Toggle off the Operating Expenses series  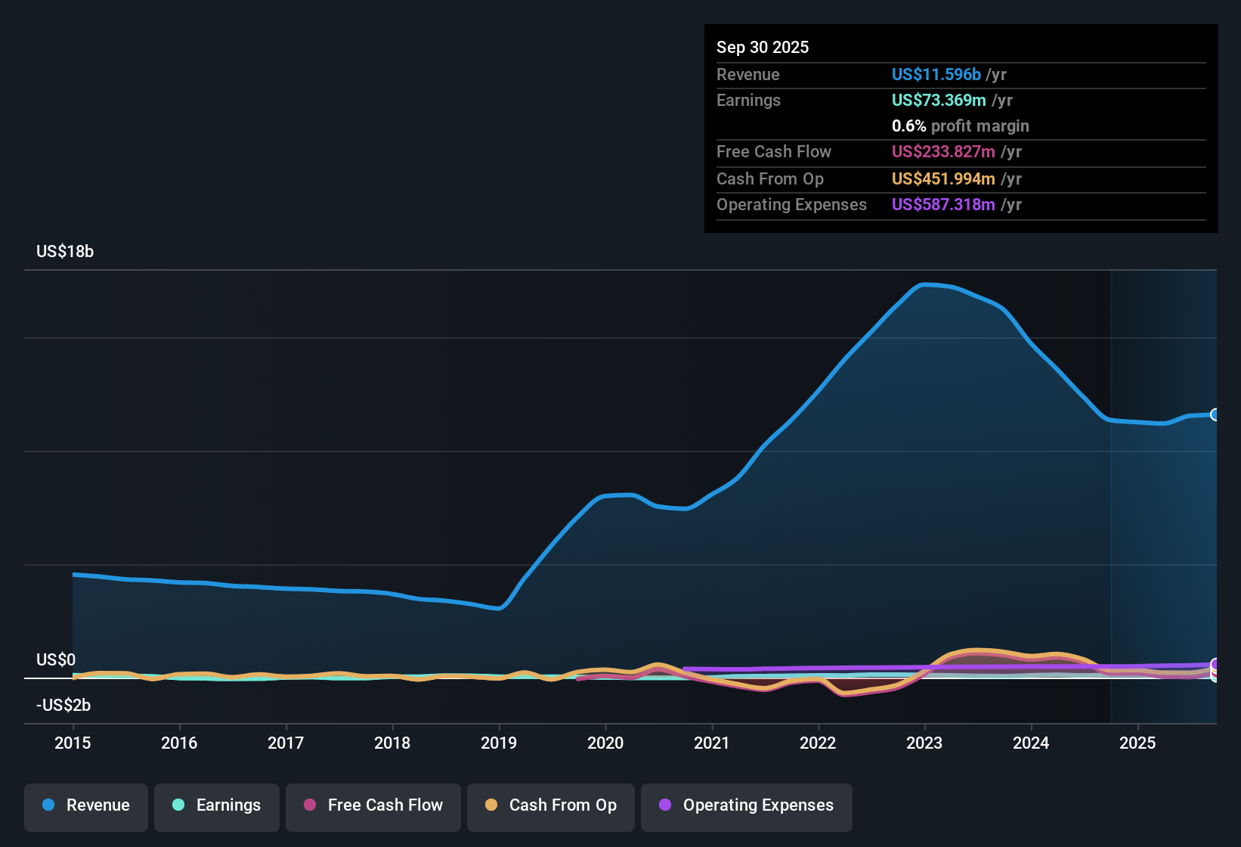pos(746,805)
